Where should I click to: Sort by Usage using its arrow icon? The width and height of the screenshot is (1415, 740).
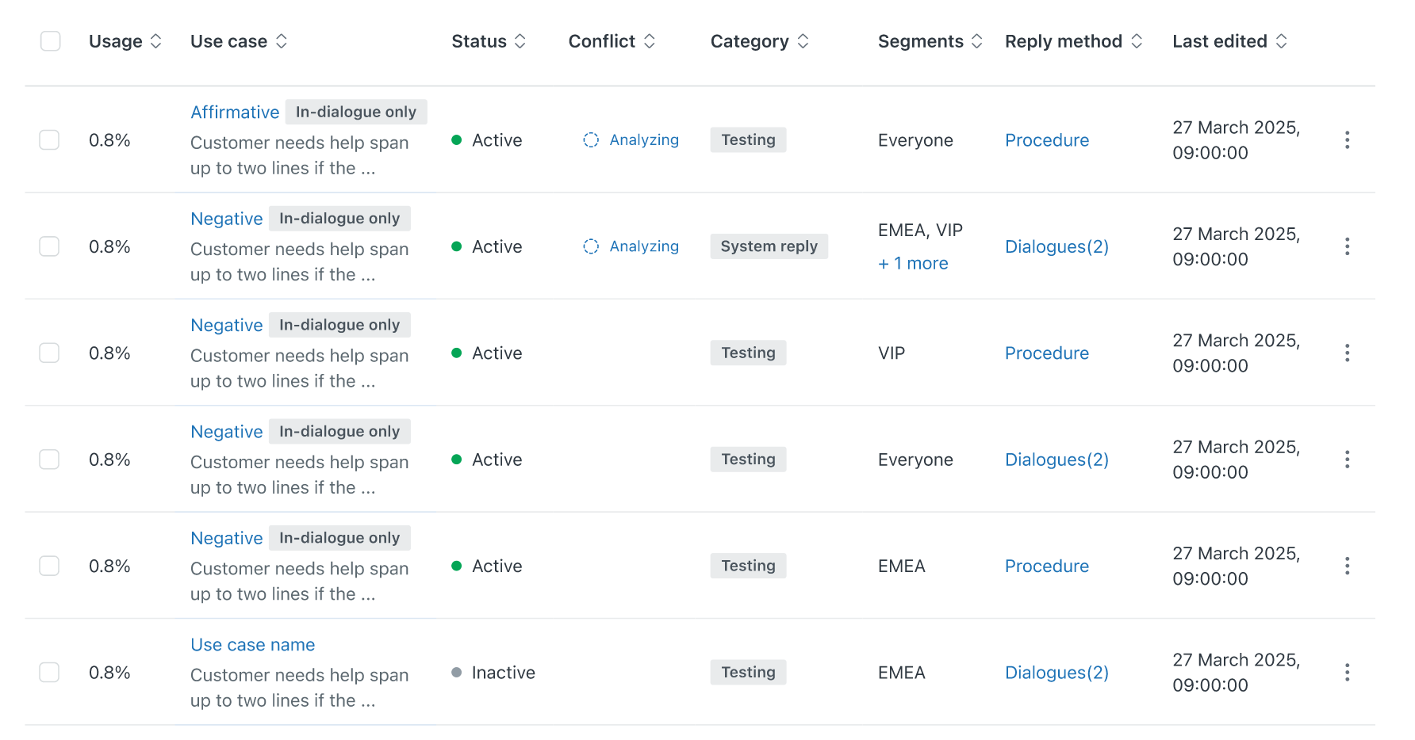click(x=156, y=41)
